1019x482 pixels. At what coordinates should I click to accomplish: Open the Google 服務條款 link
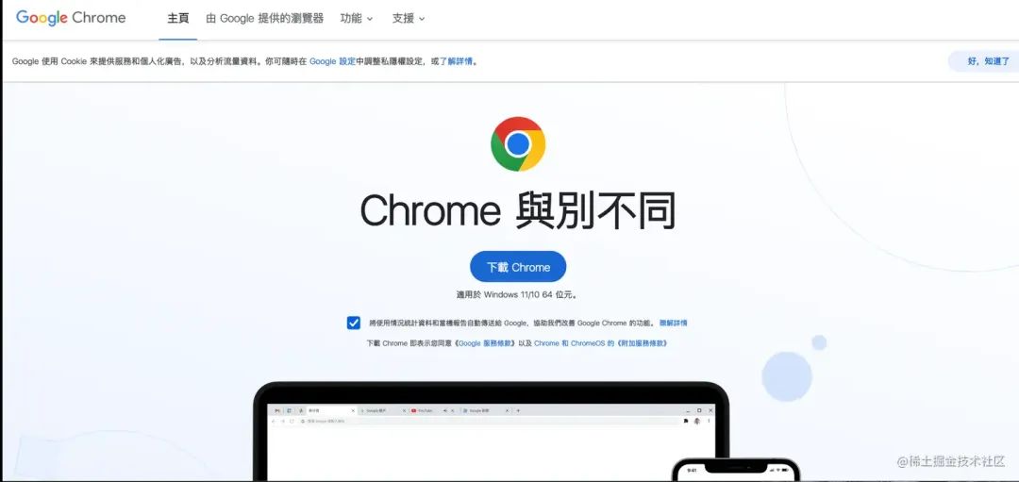(x=485, y=343)
